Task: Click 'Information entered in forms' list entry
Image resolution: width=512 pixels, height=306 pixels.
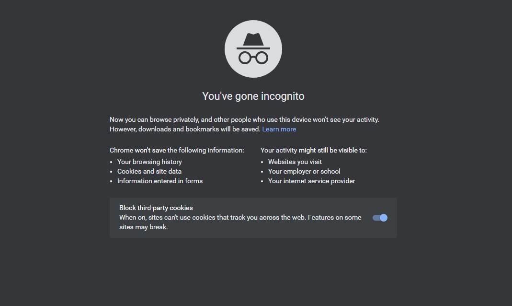Action: coord(160,181)
